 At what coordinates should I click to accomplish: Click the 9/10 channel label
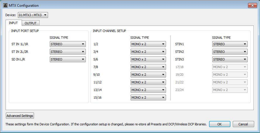97,75
